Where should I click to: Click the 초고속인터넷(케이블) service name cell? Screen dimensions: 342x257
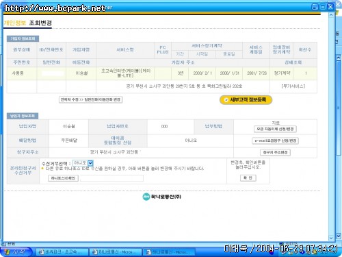click(125, 73)
